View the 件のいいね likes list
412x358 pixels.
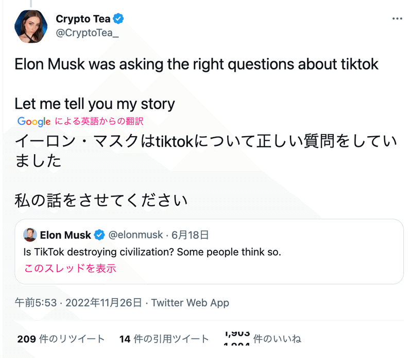pos(262,339)
